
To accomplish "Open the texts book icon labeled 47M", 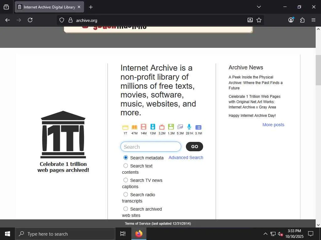I will 134,127.
